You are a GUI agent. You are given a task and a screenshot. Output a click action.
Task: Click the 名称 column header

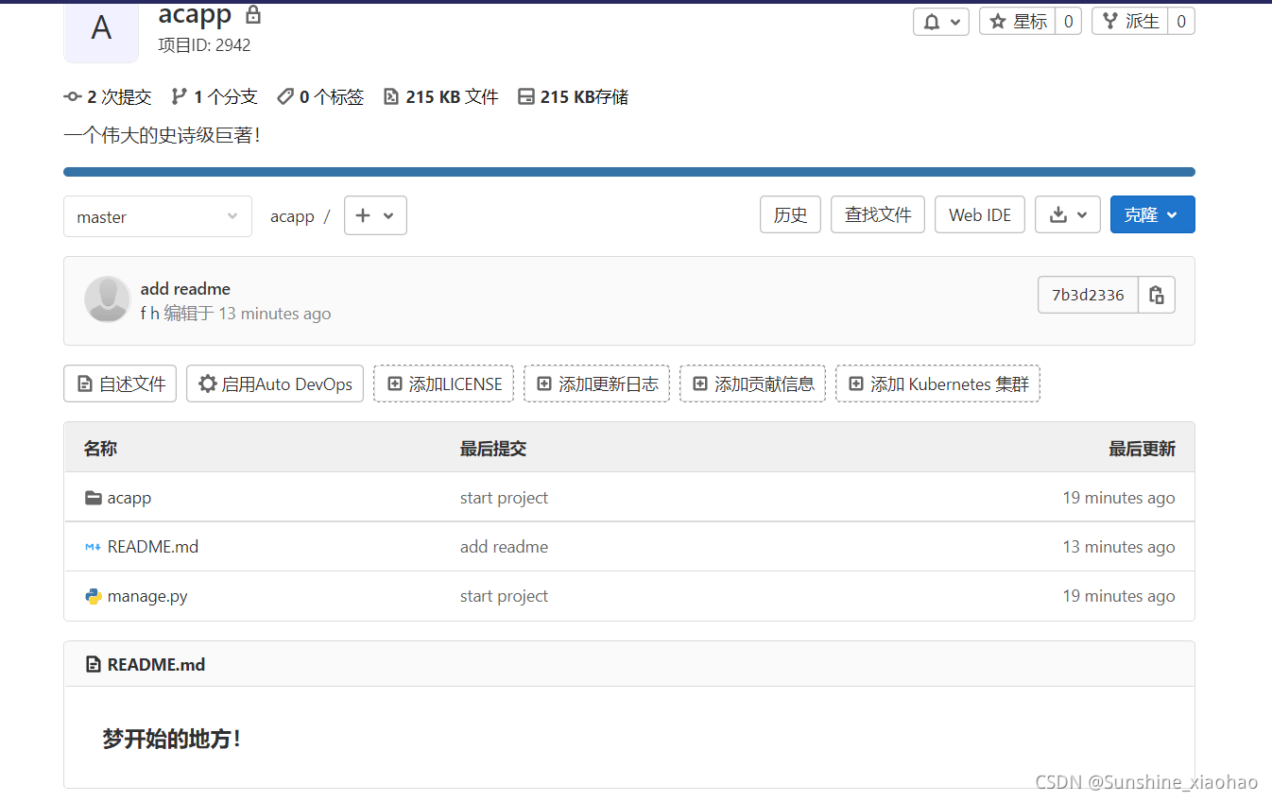[100, 449]
